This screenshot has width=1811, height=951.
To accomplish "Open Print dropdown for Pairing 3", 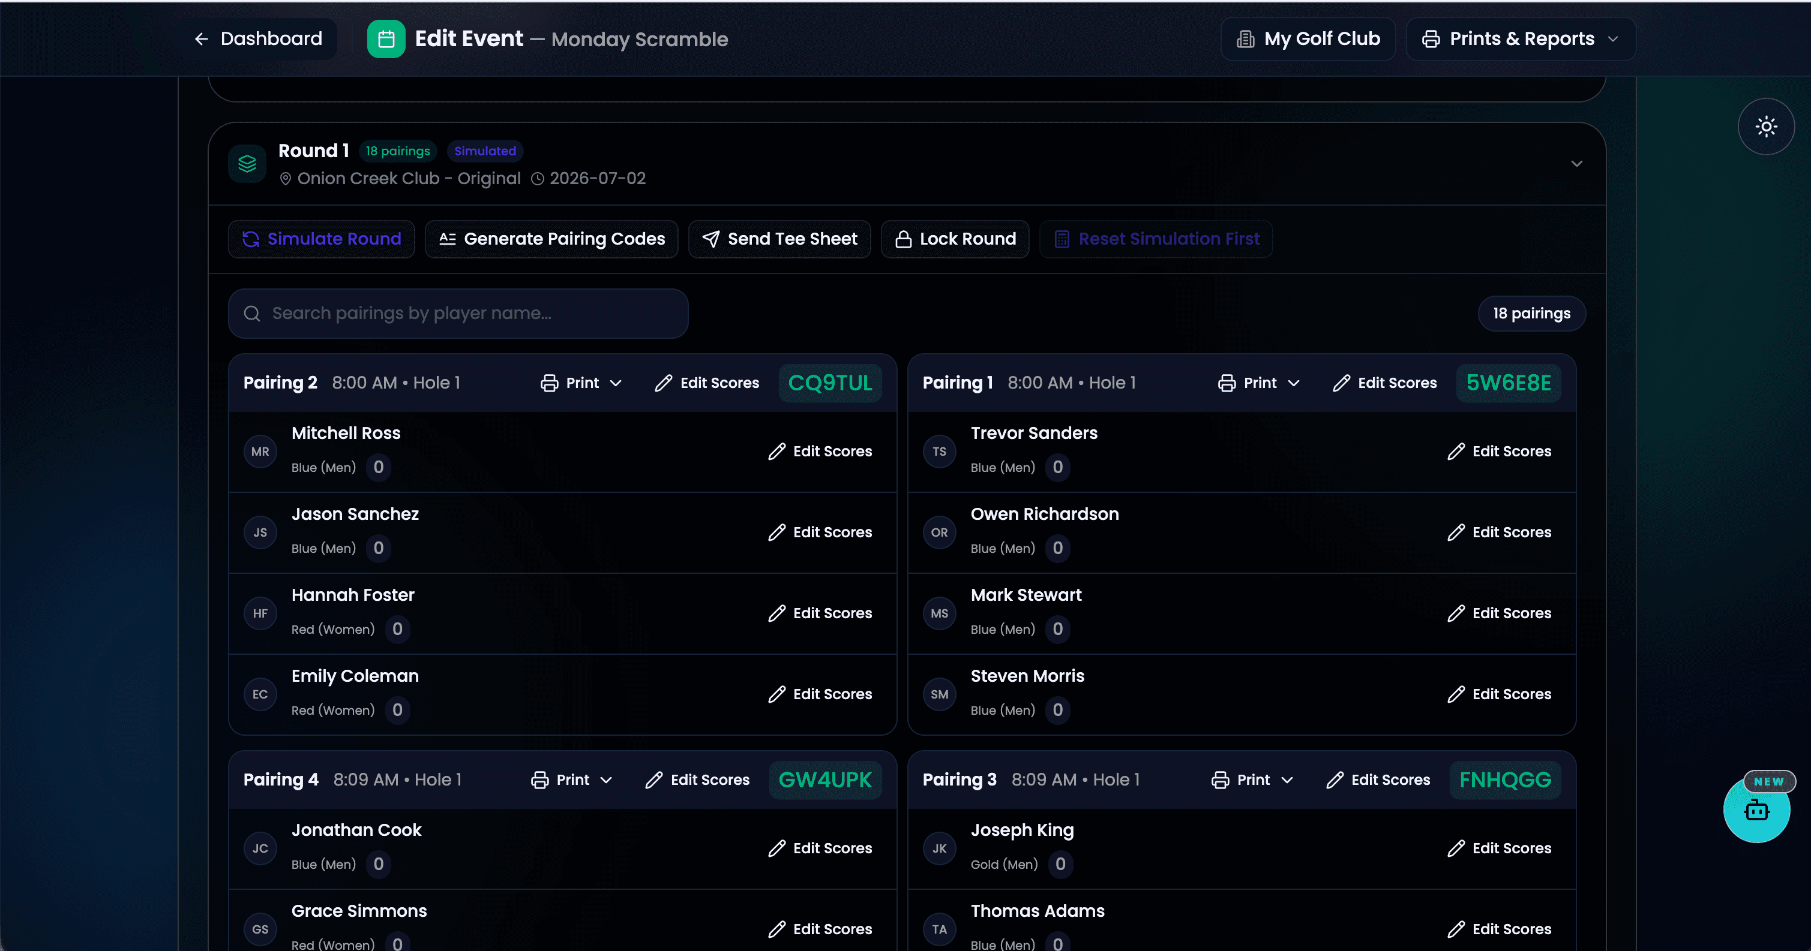I will click(1252, 780).
